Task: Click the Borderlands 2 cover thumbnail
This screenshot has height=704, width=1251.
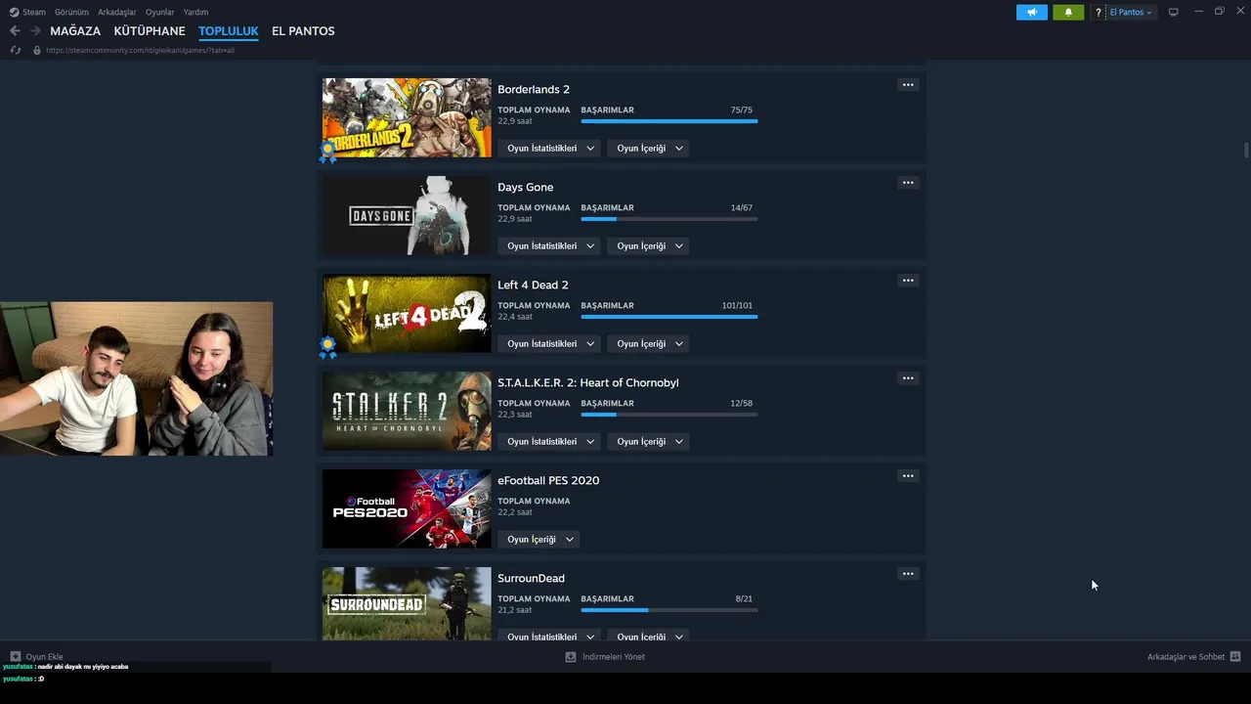Action: click(x=407, y=117)
